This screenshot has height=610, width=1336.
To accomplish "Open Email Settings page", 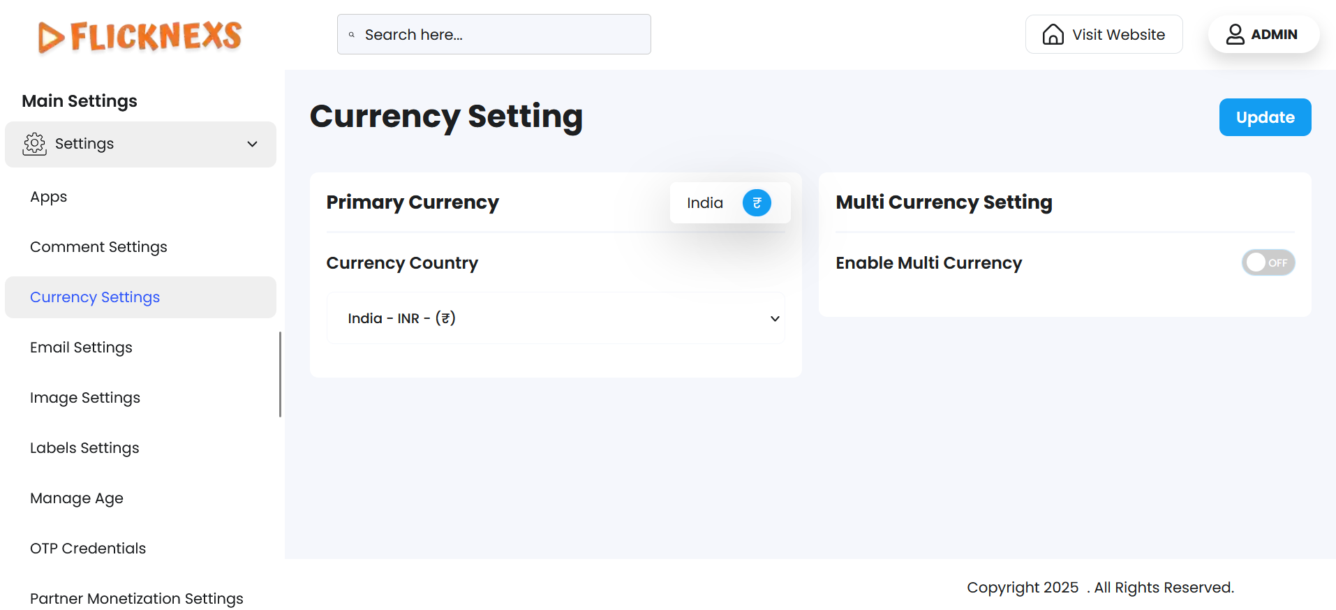I will pyautogui.click(x=81, y=348).
